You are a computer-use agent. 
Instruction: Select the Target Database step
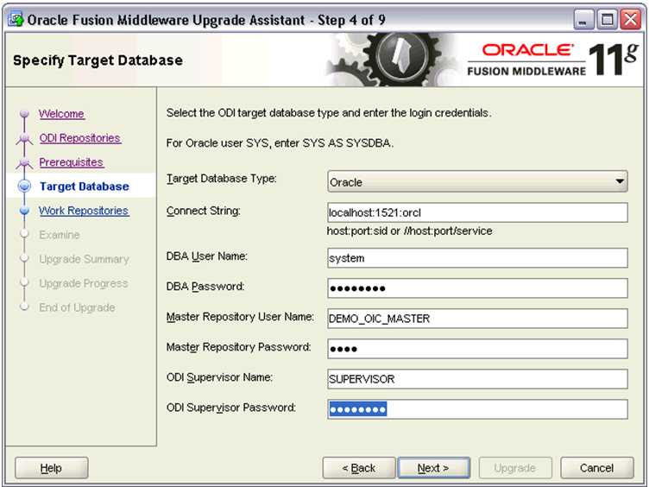[x=85, y=187]
